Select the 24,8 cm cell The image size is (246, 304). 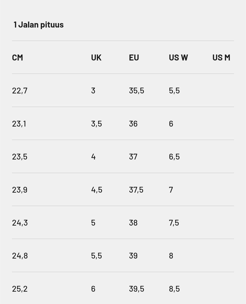[x=20, y=256]
